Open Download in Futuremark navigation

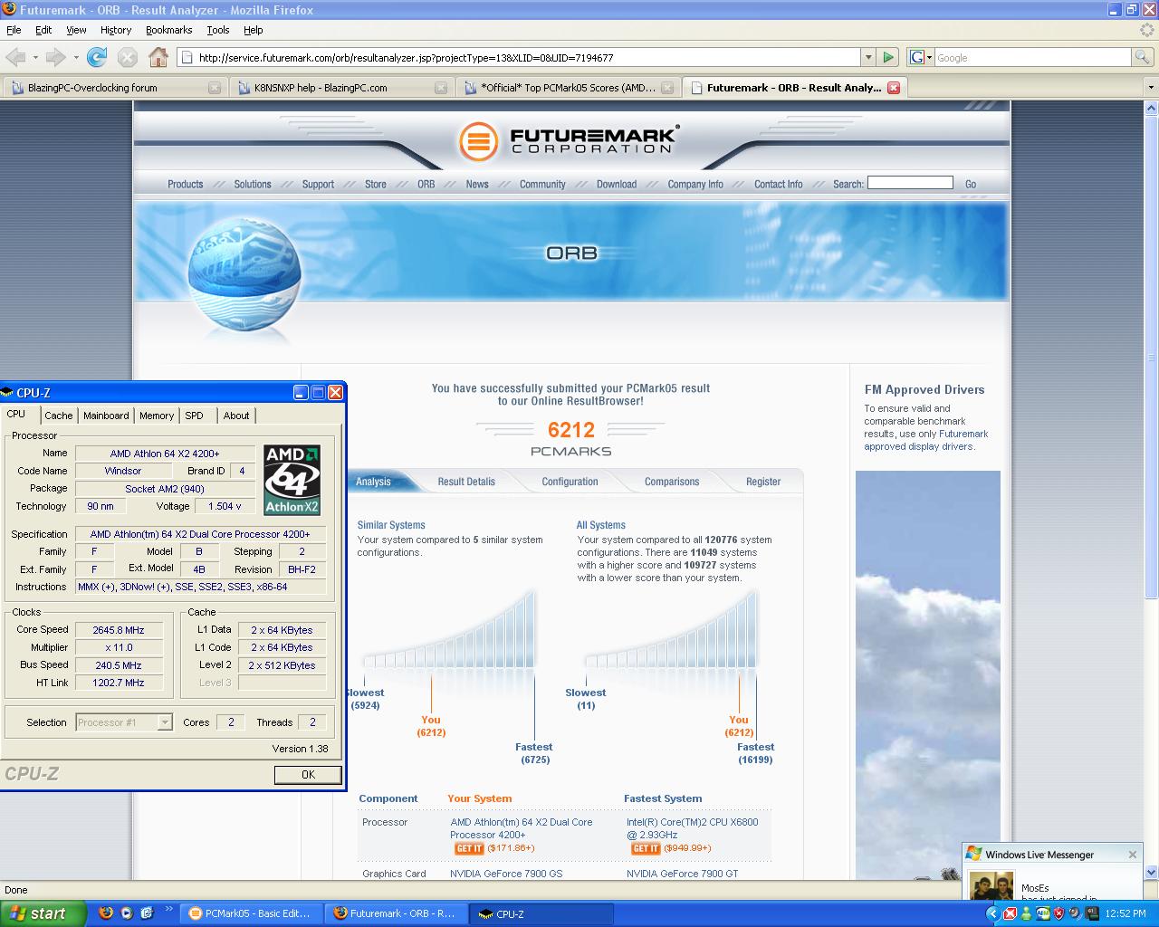[617, 184]
